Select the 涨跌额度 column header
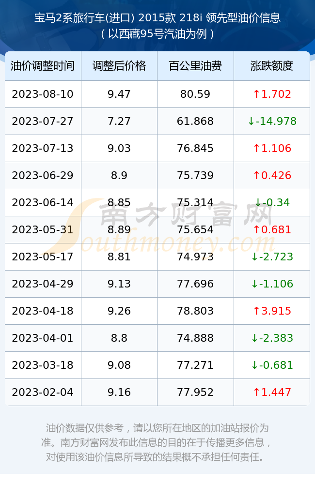 point(272,66)
